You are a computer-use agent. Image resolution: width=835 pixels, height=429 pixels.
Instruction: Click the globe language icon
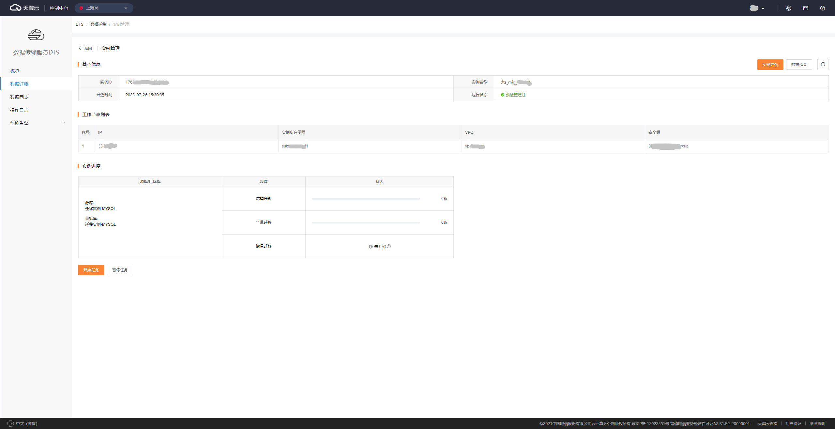[x=10, y=423]
